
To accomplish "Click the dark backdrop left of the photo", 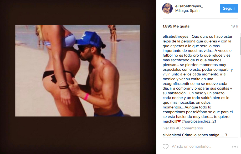I will coord(8,70).
